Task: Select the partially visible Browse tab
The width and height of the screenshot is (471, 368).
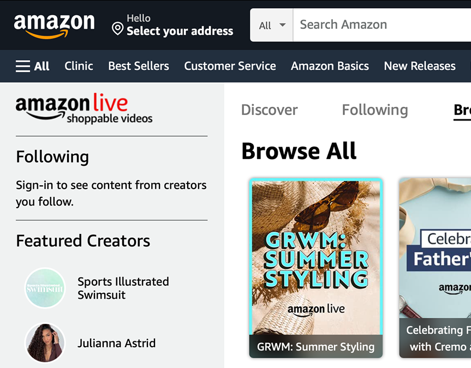Action: click(462, 111)
